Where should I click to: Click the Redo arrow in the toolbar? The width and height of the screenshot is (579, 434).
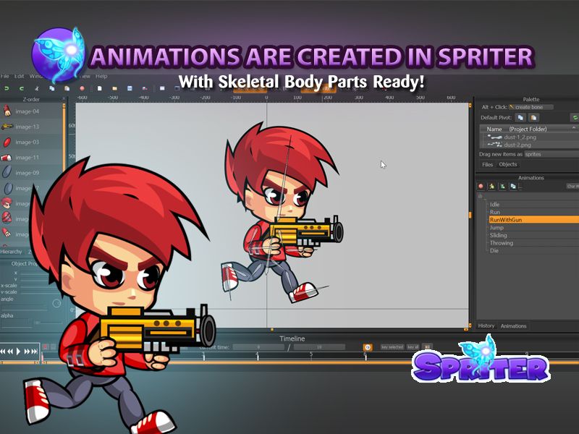tap(22, 88)
